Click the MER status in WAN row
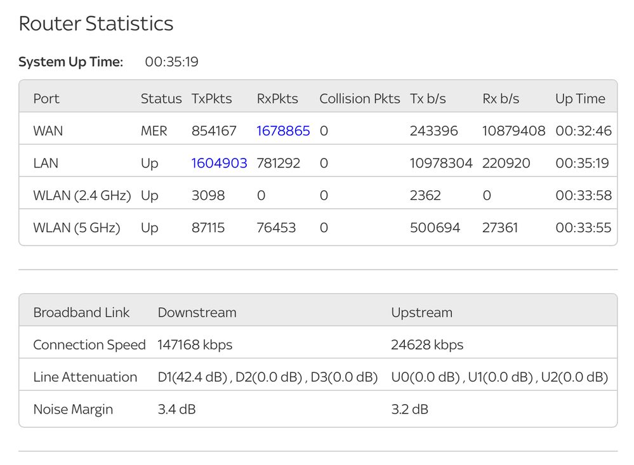Viewport: 634px width, 465px height. point(154,131)
